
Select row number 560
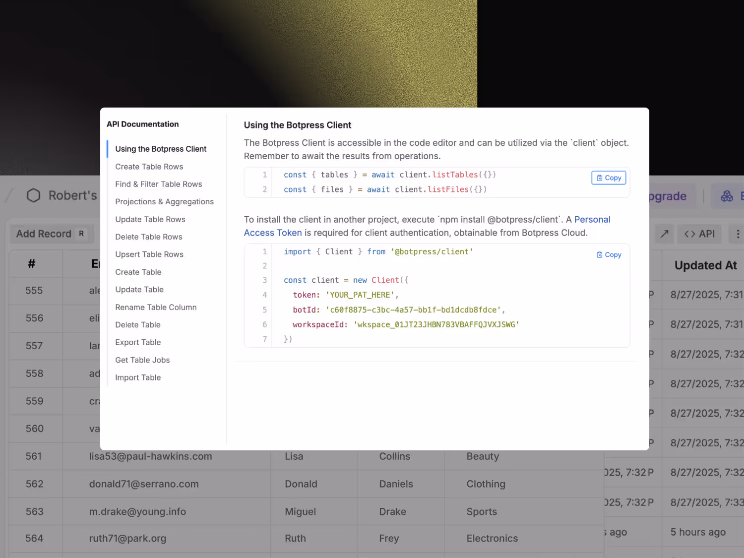point(35,429)
